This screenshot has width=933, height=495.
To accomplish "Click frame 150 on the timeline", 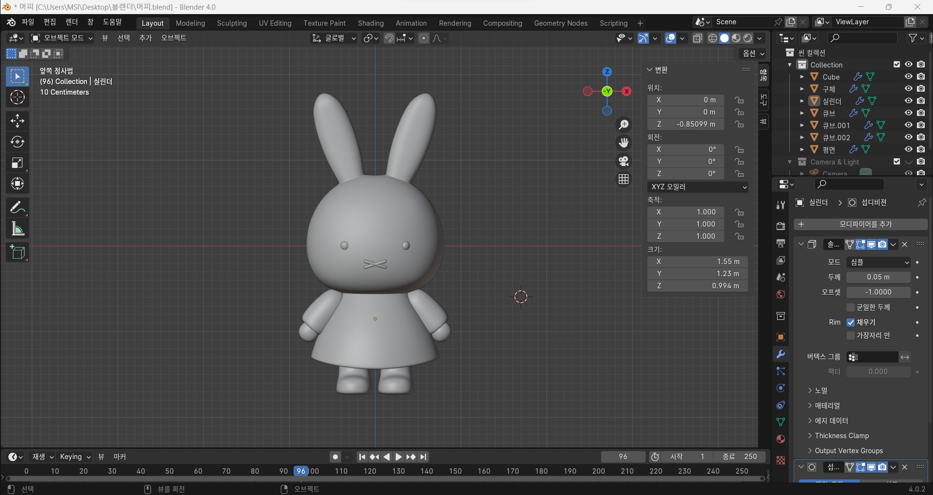I will [x=455, y=471].
